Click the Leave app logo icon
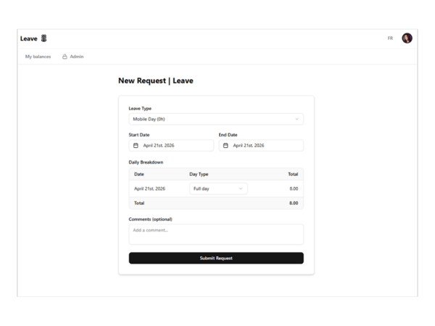 point(43,38)
